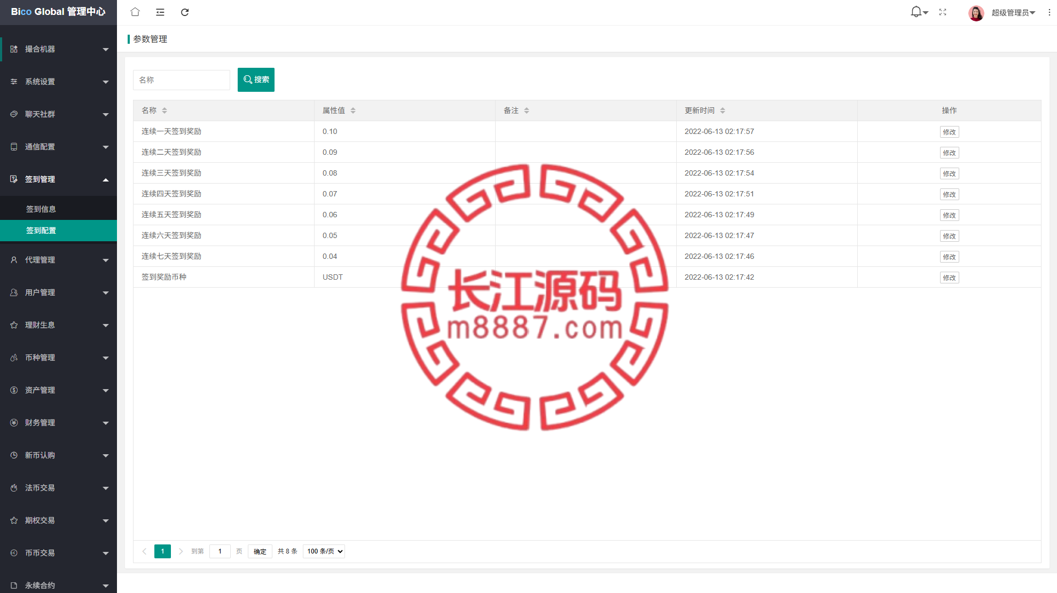Focus the 名称 search input field
Image resolution: width=1057 pixels, height=593 pixels.
coord(182,80)
